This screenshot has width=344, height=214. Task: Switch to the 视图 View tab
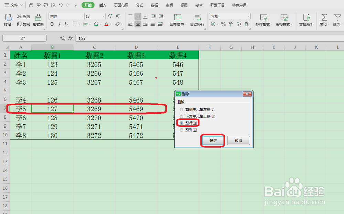pos(184,5)
